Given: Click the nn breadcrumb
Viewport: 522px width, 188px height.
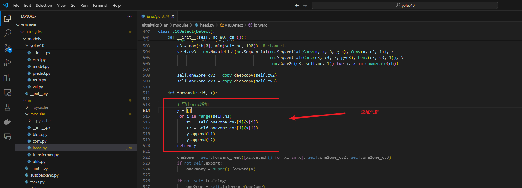Looking at the screenshot, I should click(x=166, y=25).
